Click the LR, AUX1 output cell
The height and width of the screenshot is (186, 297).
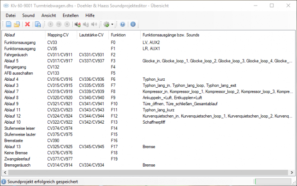pos(151,49)
